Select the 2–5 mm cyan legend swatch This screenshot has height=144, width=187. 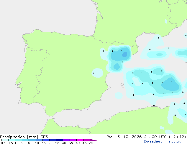pos(25,140)
